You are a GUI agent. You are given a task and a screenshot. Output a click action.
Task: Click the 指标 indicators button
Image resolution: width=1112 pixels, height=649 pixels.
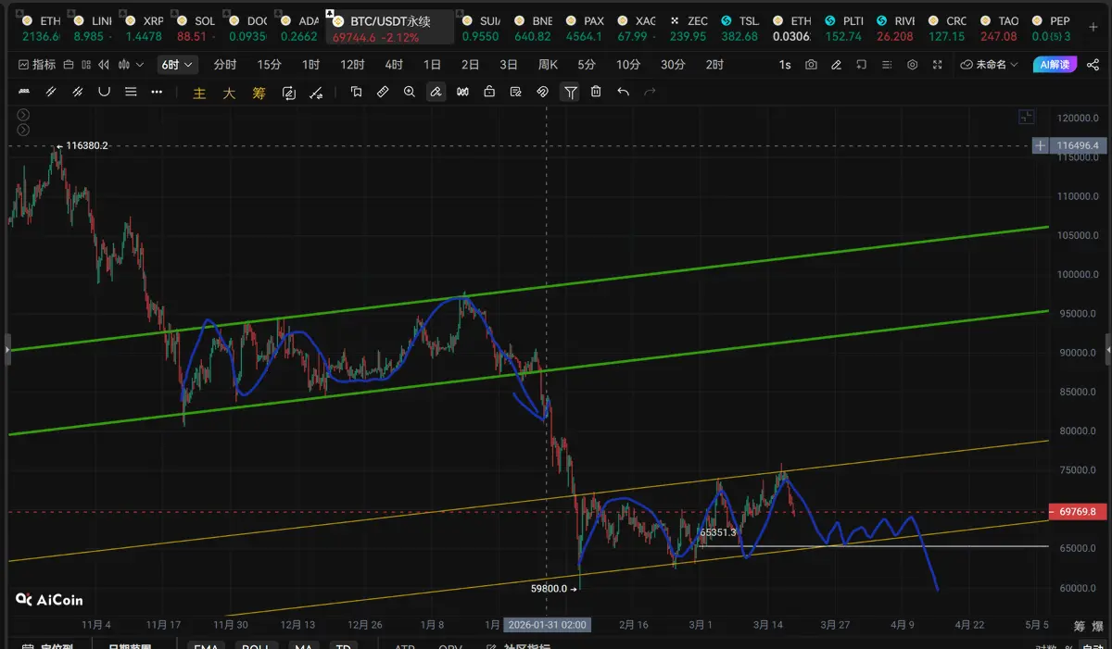tap(37, 65)
